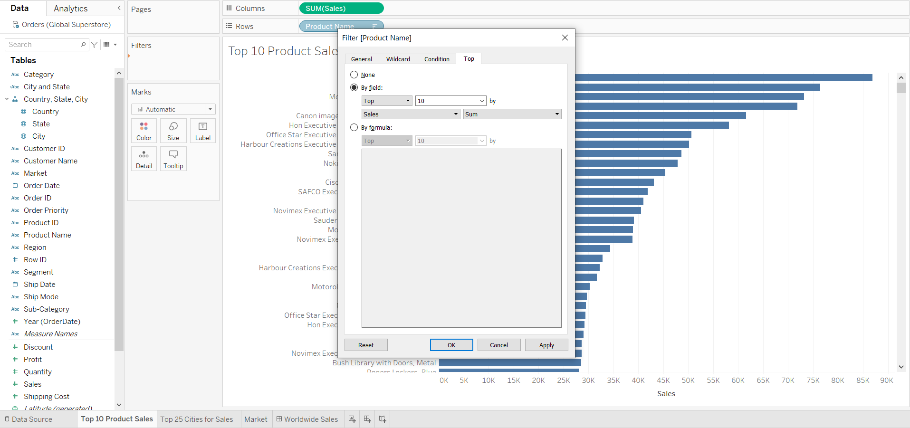910x428 pixels.
Task: Click the number icon beside Profit
Action: click(x=15, y=360)
